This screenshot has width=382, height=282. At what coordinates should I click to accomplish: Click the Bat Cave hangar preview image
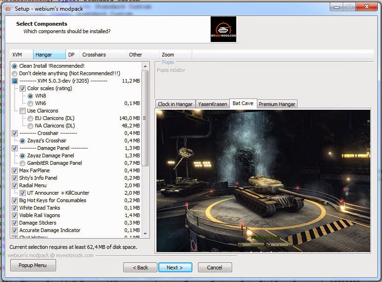click(263, 181)
